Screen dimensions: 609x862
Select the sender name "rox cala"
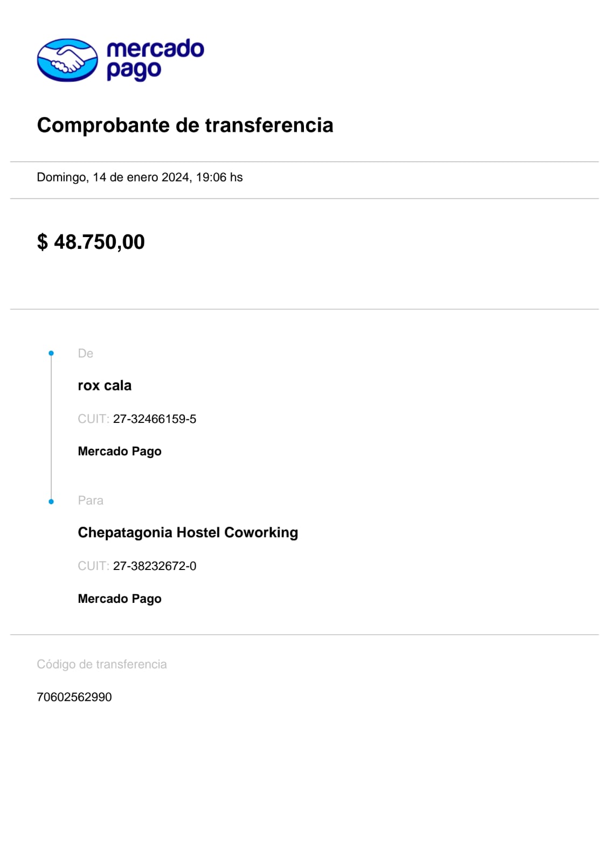click(105, 386)
